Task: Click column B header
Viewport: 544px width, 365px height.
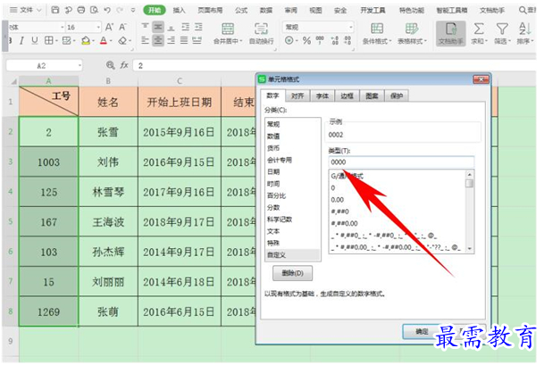Action: pos(108,81)
